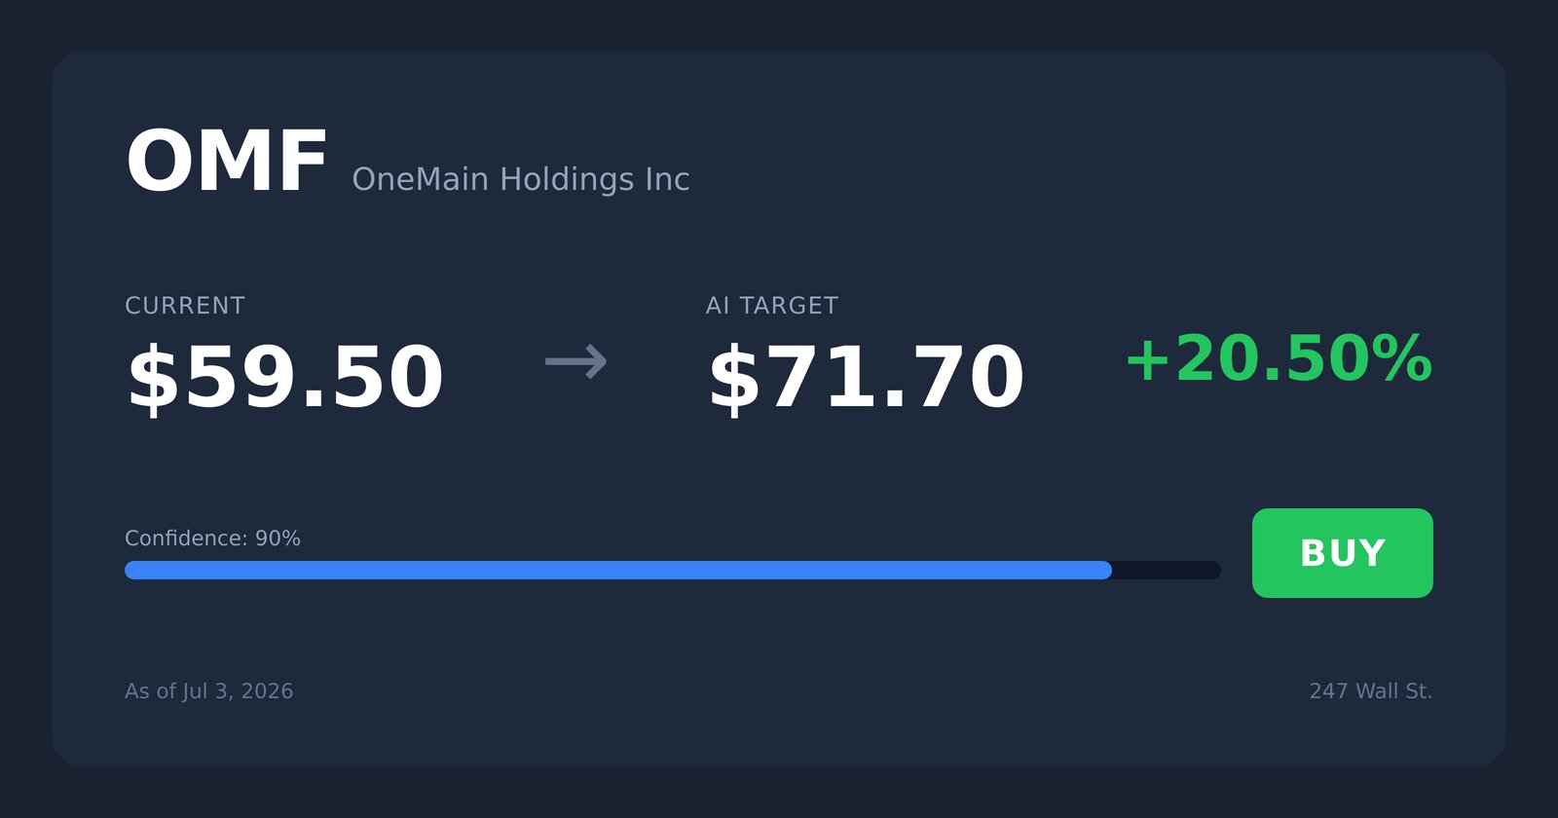Open the 247 Wall St. attribution
This screenshot has width=1558, height=818.
pyautogui.click(x=1371, y=691)
